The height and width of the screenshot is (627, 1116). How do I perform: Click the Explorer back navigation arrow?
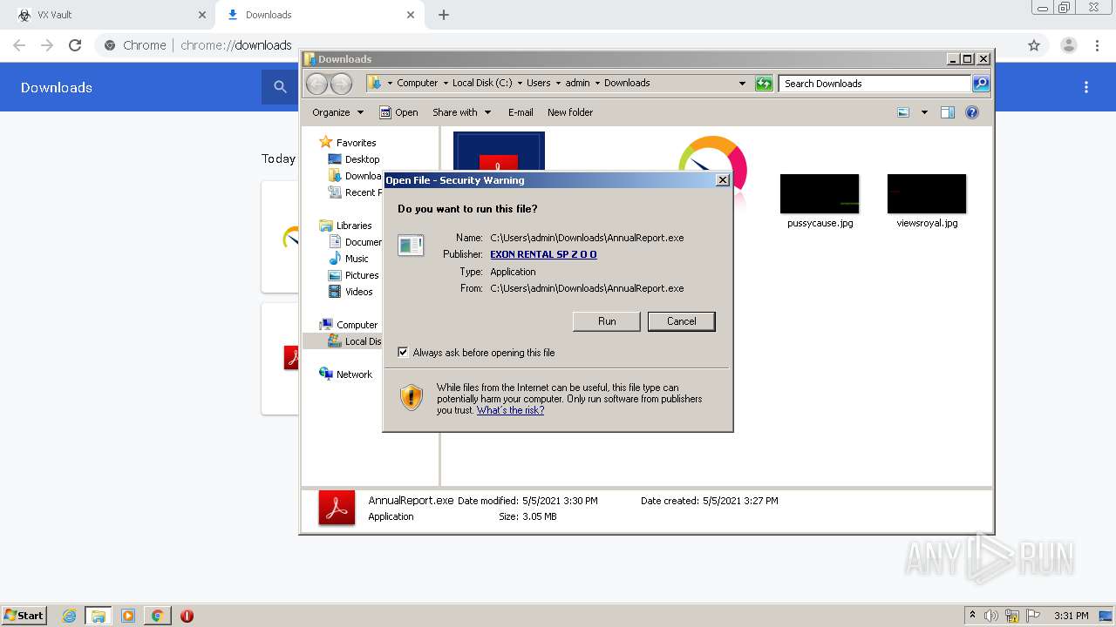316,84
